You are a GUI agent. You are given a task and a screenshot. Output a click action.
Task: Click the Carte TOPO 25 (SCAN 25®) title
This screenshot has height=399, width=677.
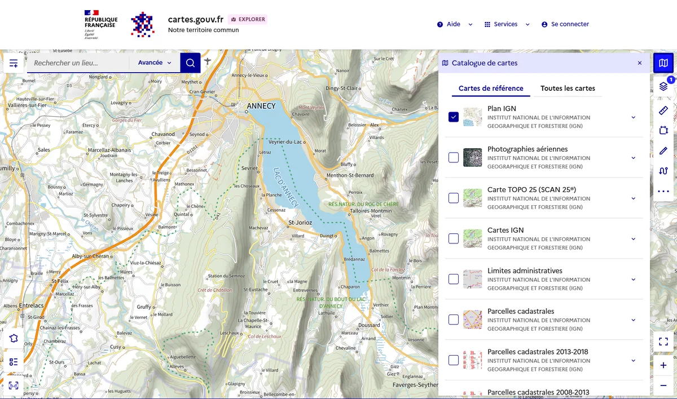coord(531,190)
